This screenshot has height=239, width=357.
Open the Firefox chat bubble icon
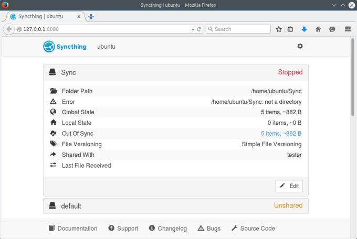(332, 29)
